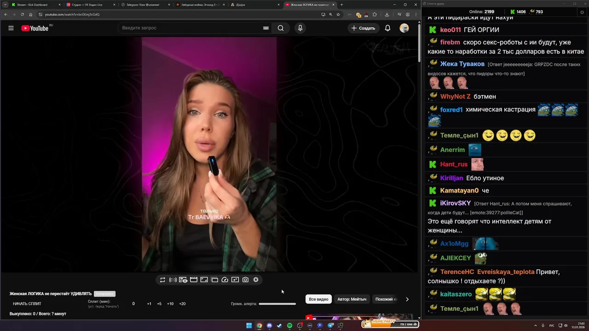
Task: Toggle the loop video player icon
Action: click(x=162, y=280)
